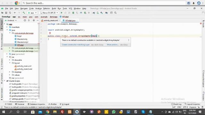Image resolution: width=205 pixels, height=115 pixels.
Task: Collapse the layout folder
Action: tap(10, 63)
